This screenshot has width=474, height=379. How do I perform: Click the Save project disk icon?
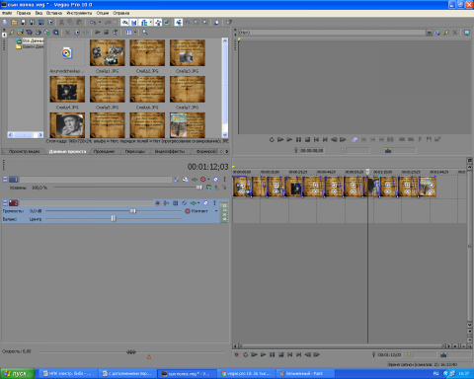23,22
